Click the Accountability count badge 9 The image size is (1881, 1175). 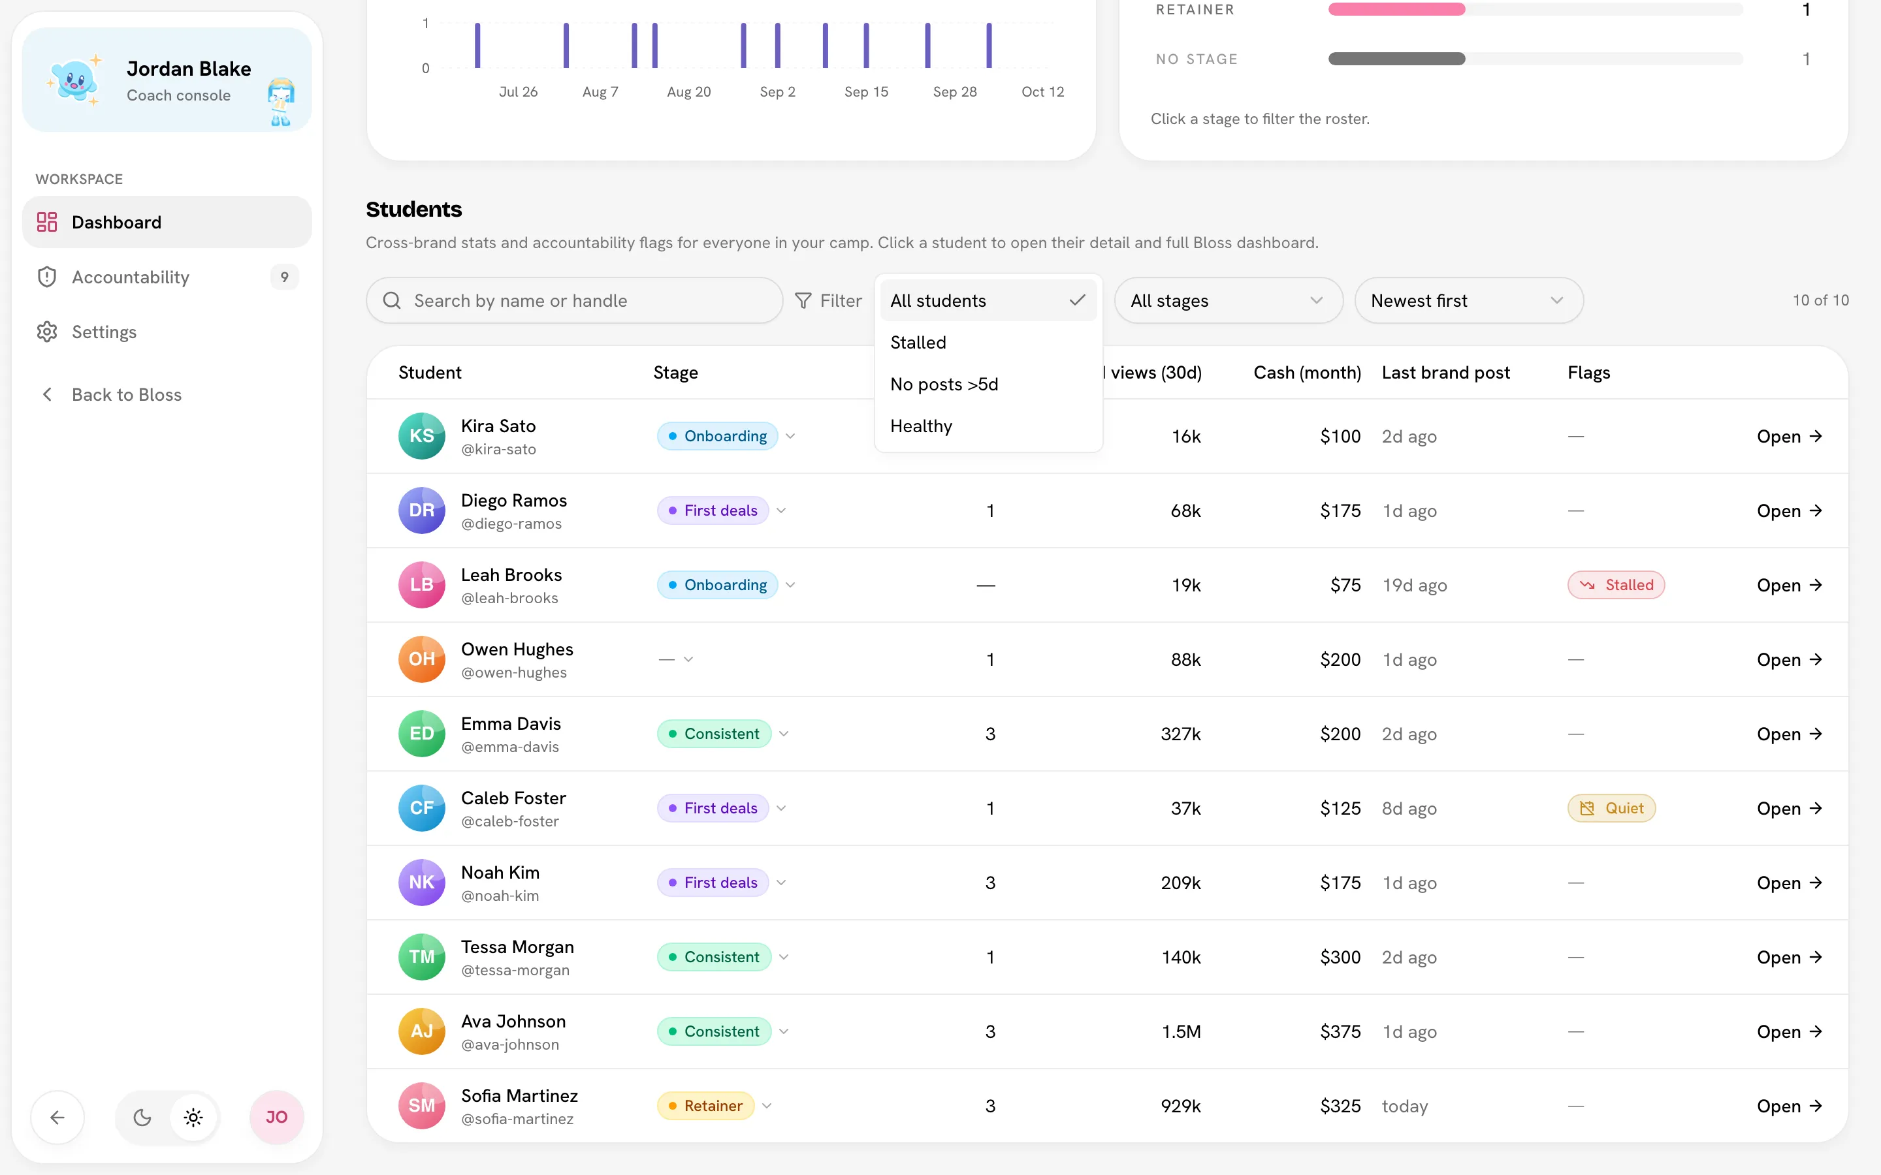(x=285, y=277)
